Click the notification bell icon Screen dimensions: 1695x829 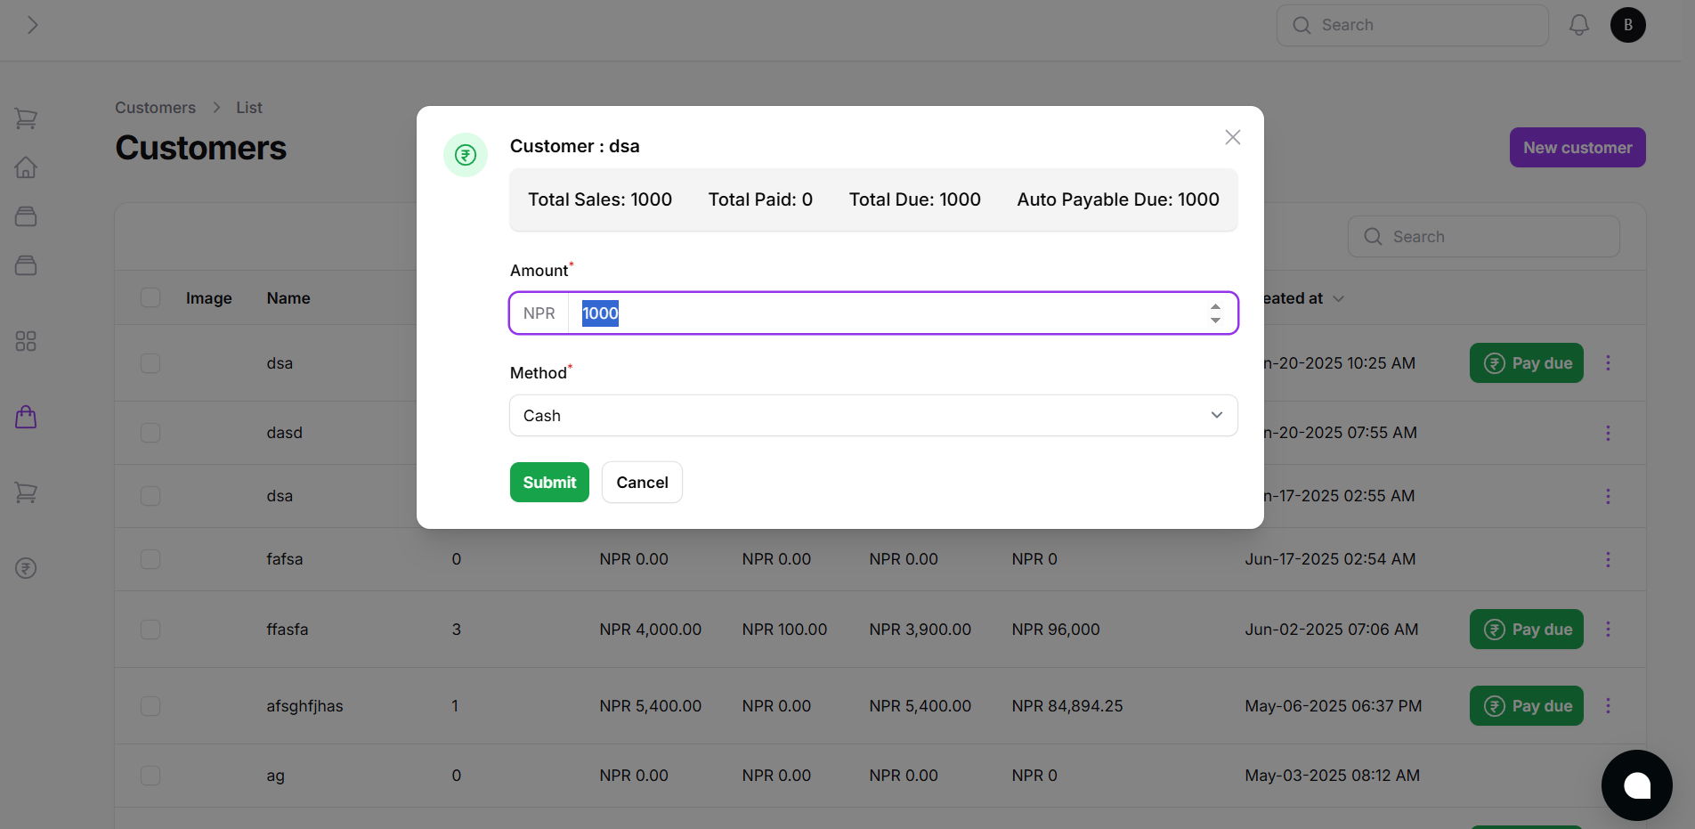[x=1578, y=25]
